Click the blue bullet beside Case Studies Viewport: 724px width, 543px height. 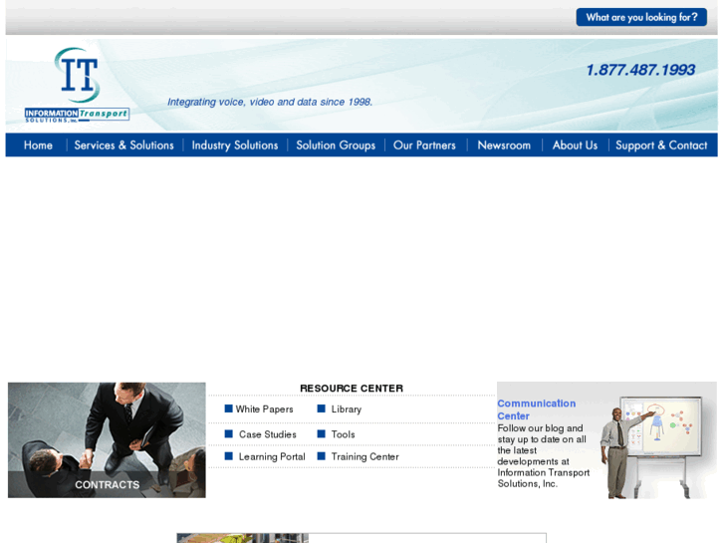229,434
